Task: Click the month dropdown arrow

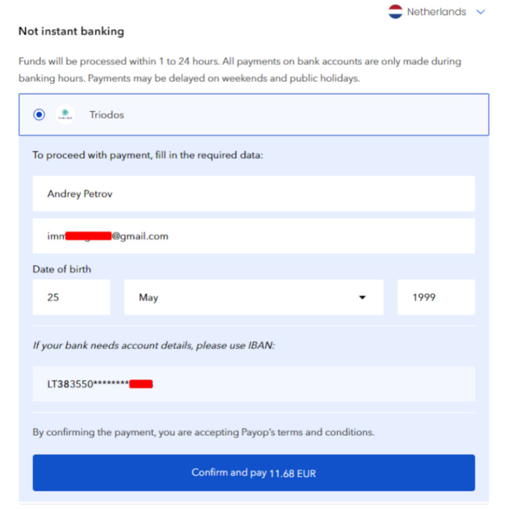Action: pyautogui.click(x=362, y=297)
